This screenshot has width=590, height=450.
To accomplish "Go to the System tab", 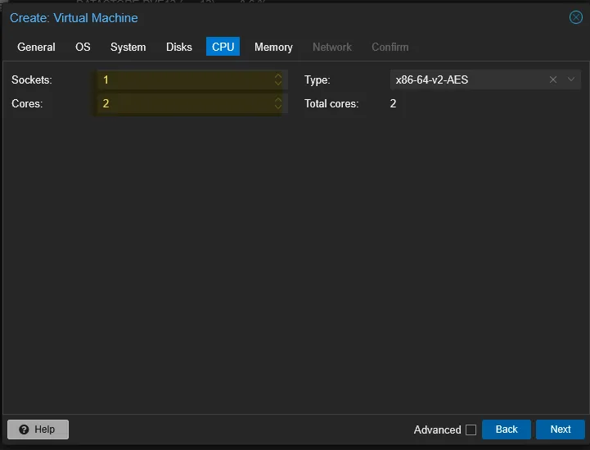I will click(128, 47).
